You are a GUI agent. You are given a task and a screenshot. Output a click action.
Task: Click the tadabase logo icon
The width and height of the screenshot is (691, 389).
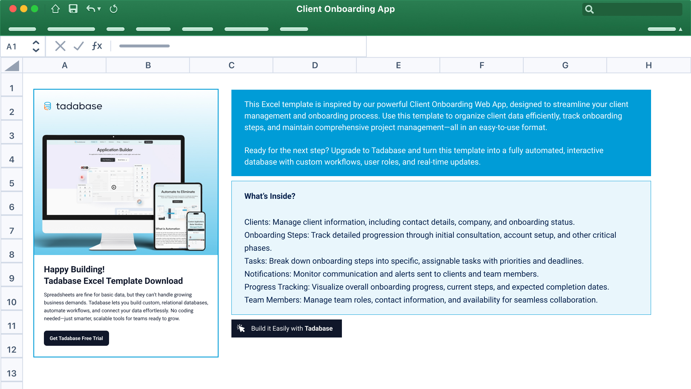48,106
